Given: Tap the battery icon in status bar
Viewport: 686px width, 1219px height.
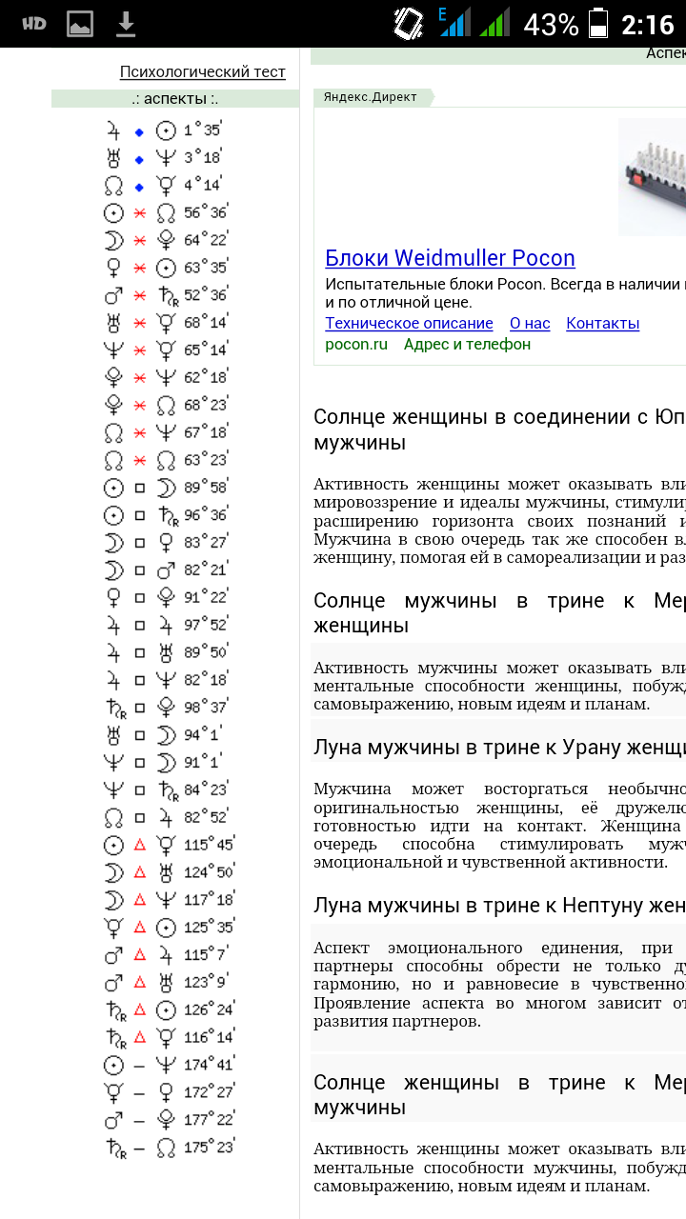Looking at the screenshot, I should (x=598, y=23).
